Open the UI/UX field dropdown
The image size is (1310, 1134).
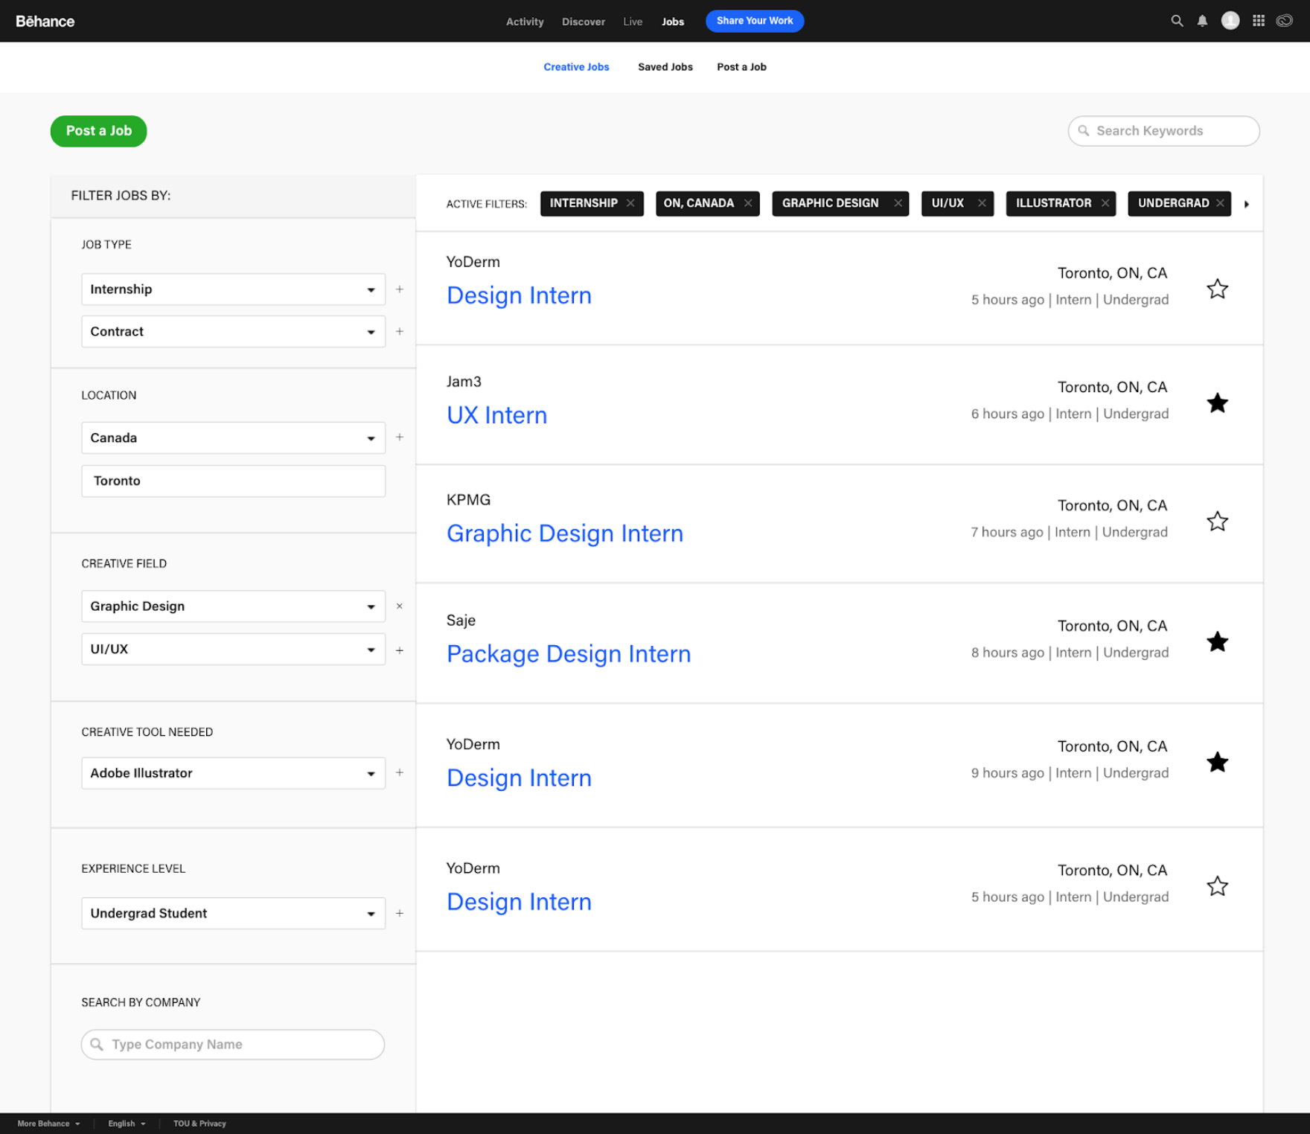233,650
